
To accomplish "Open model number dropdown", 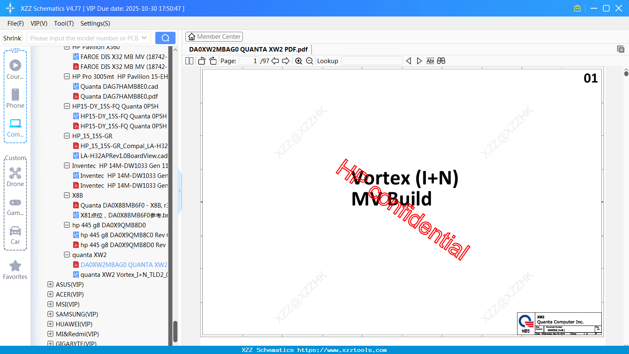I will click(144, 38).
